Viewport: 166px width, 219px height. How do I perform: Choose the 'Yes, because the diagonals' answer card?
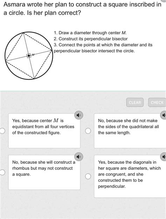point(130,176)
